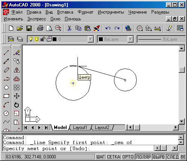Image resolution: width=187 pixels, height=161 pixels.
Task: Switch to the Layout1 tab
Action: click(x=80, y=127)
